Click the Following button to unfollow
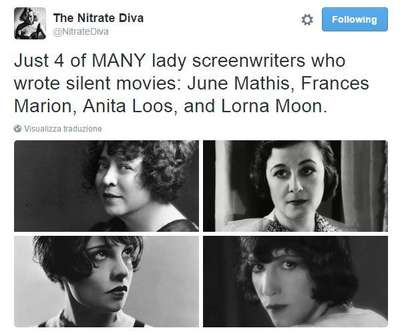The image size is (400, 334). 355,19
